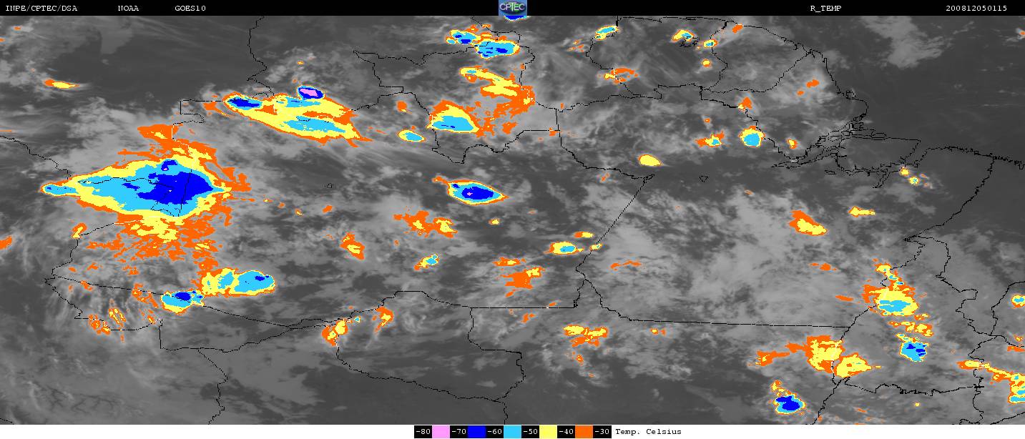Screen dimensions: 1025x439
Task: Click the R_TEMP product label
Action: click(825, 8)
